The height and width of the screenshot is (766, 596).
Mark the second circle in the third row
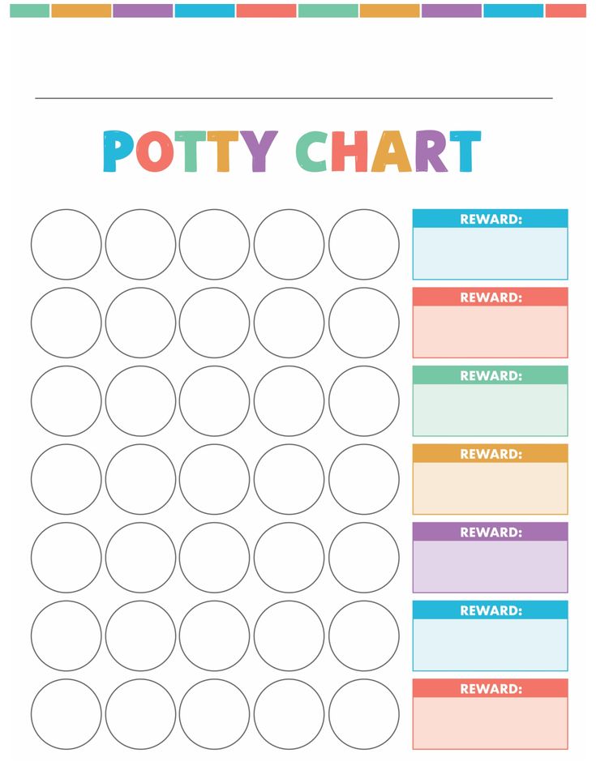[x=140, y=401]
